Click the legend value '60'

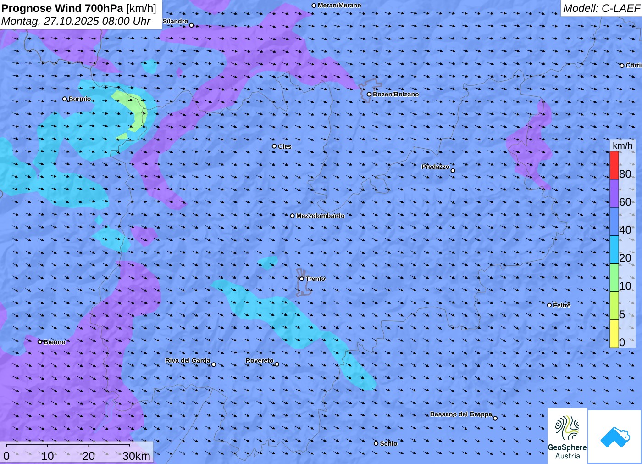click(x=625, y=202)
